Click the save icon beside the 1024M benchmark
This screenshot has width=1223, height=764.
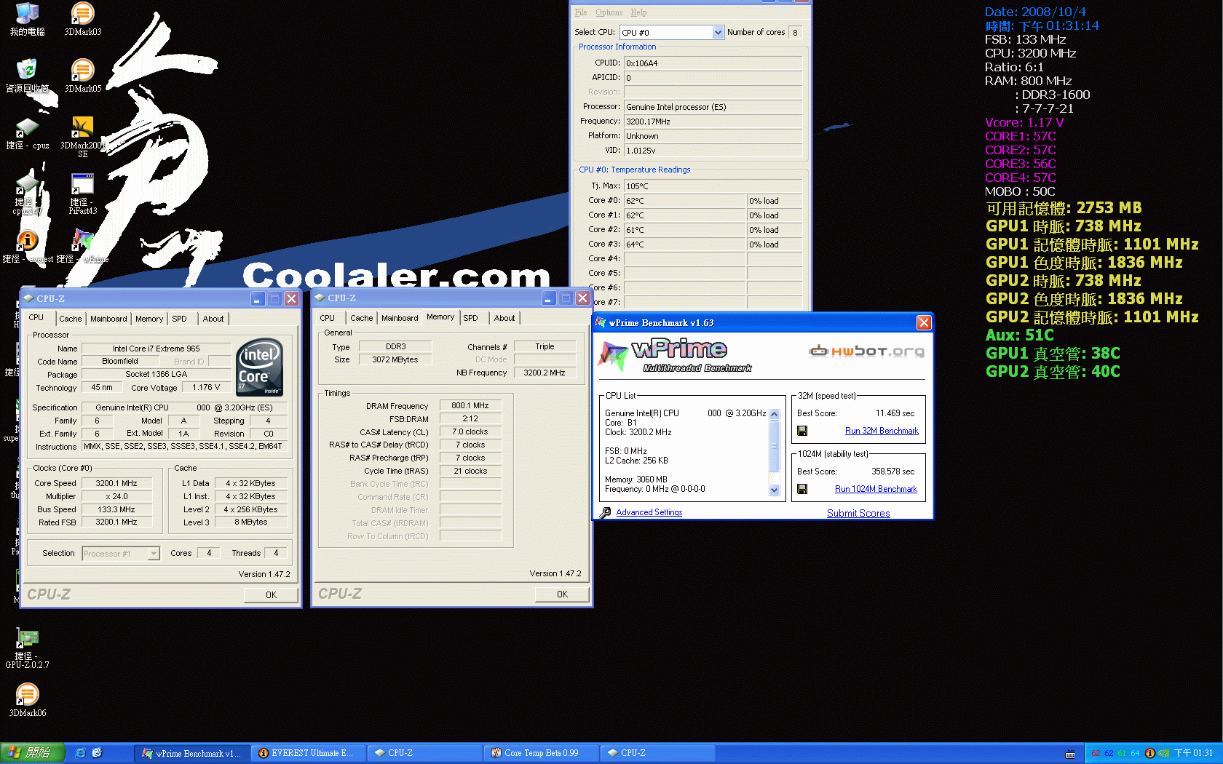(x=802, y=489)
